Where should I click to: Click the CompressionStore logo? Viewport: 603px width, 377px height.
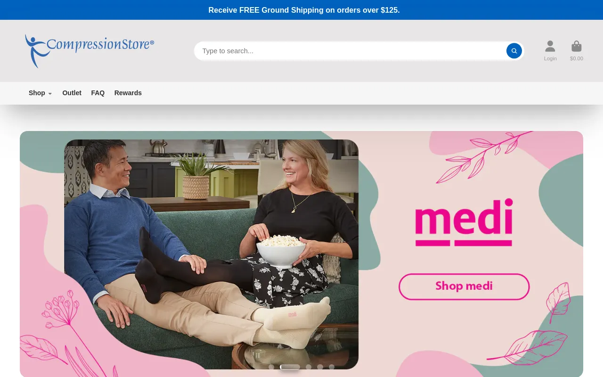coord(90,50)
